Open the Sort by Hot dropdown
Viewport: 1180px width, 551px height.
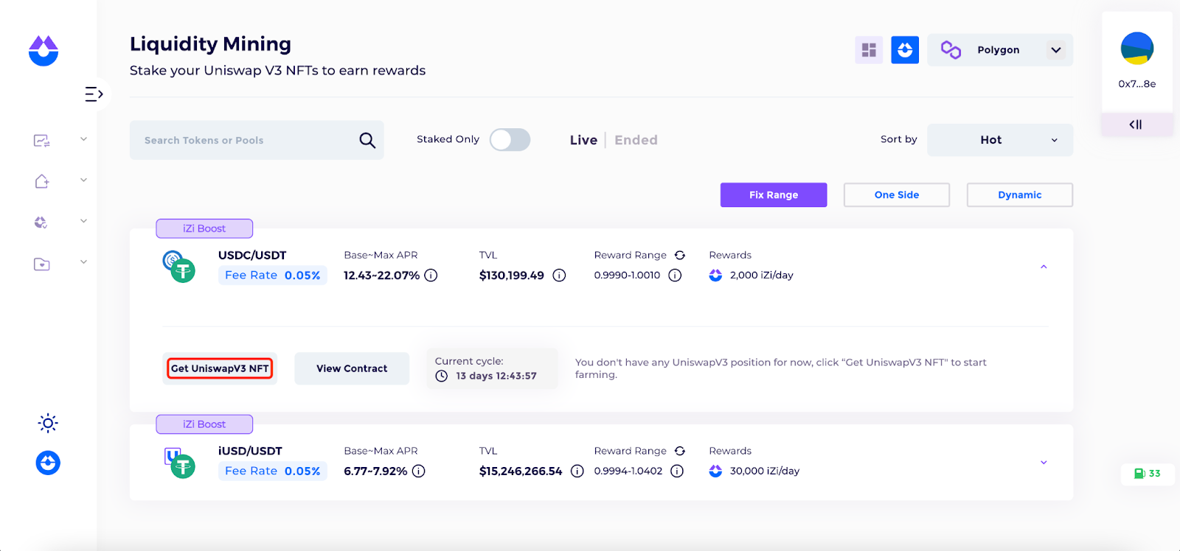click(x=1000, y=140)
